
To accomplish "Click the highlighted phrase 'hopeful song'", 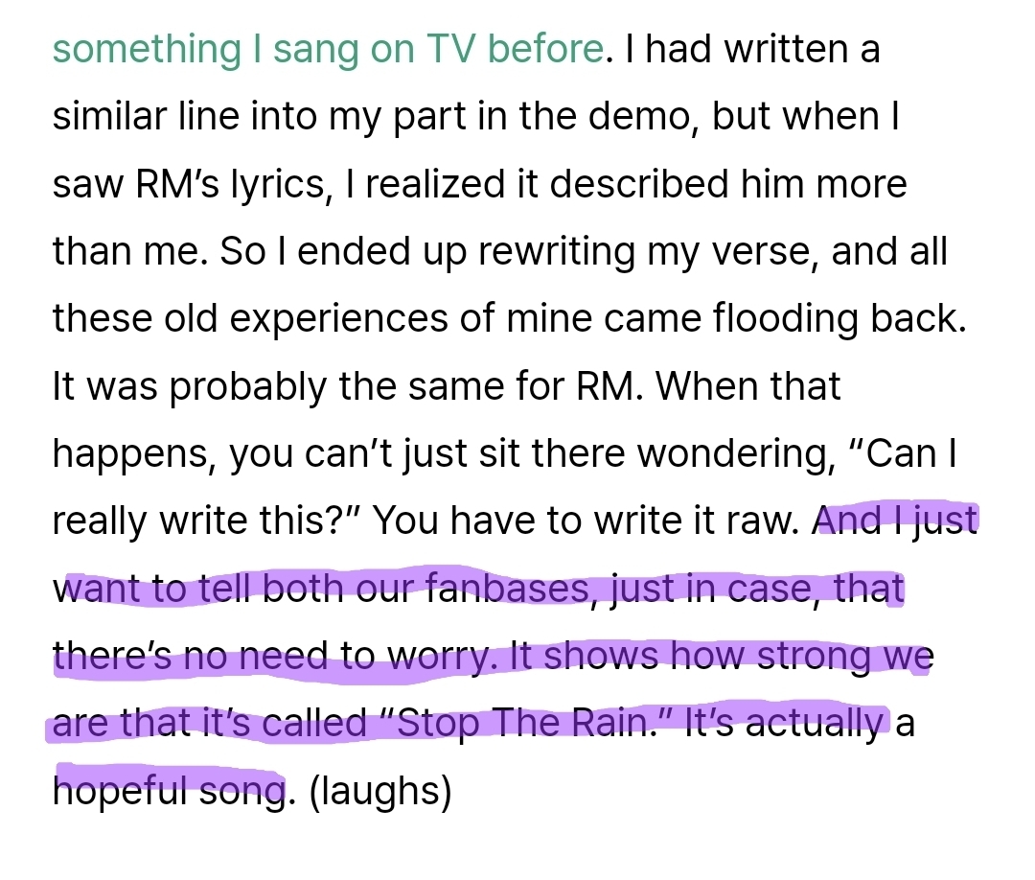I will (169, 792).
